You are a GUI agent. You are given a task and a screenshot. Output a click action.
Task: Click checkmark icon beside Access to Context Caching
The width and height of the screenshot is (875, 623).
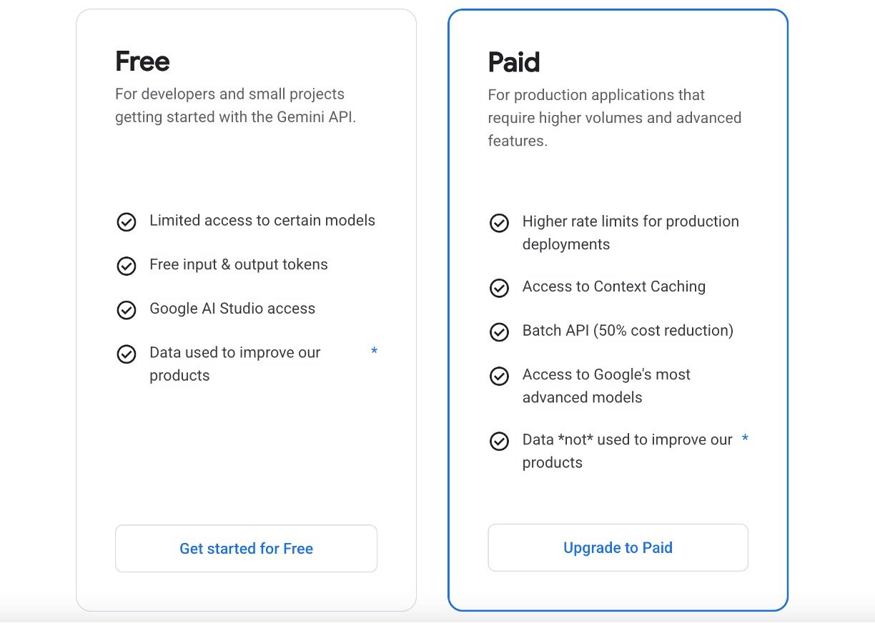(x=499, y=288)
